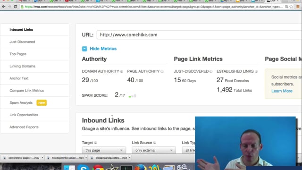The height and width of the screenshot is (170, 302).
Task: Click the URL field containing comehike.com
Action: click(x=199, y=34)
